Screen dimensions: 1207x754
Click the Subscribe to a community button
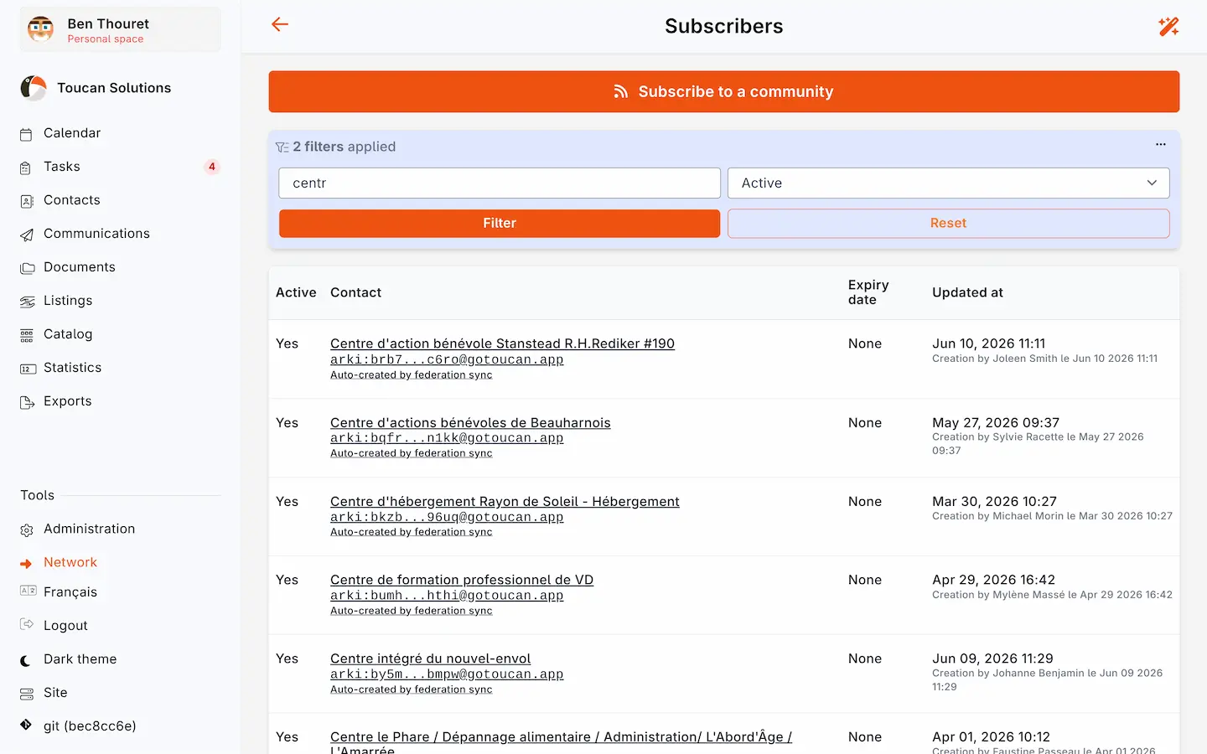click(723, 91)
